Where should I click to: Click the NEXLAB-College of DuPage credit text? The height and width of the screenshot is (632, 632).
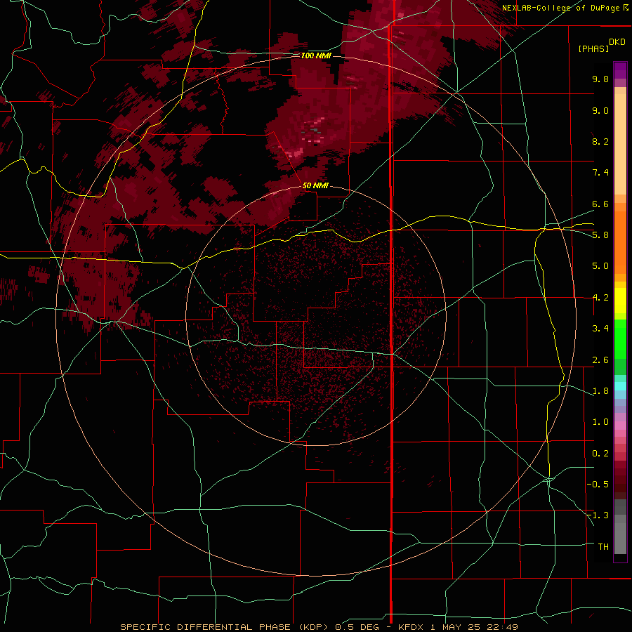(560, 8)
